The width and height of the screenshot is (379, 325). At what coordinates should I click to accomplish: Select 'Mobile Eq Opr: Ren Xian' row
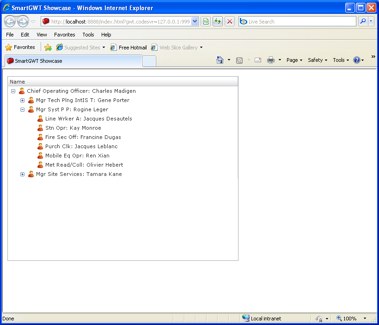click(123, 156)
